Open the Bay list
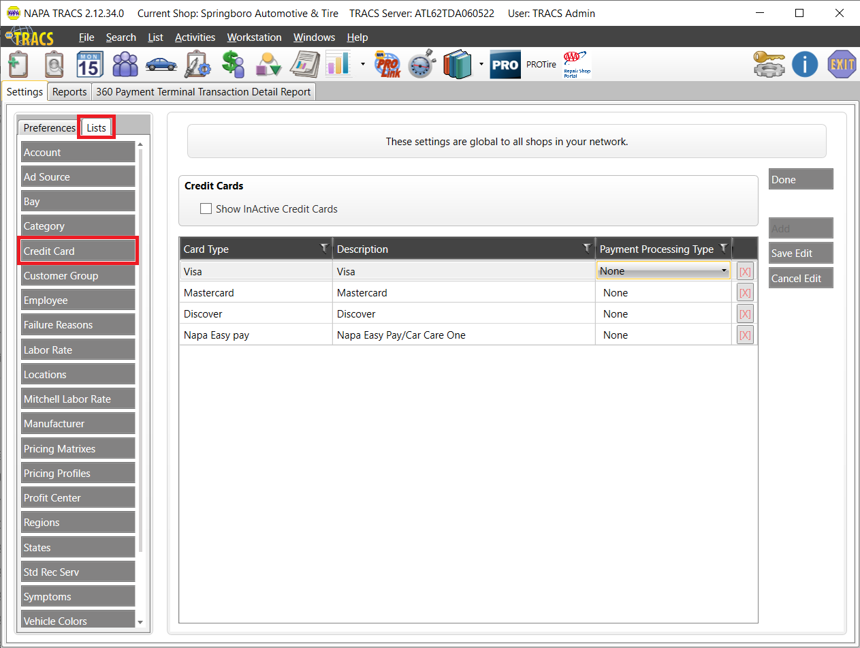The image size is (860, 648). [78, 201]
